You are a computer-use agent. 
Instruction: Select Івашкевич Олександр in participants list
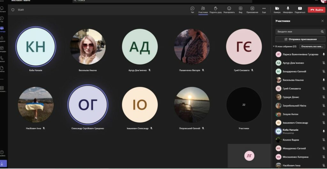(300, 123)
